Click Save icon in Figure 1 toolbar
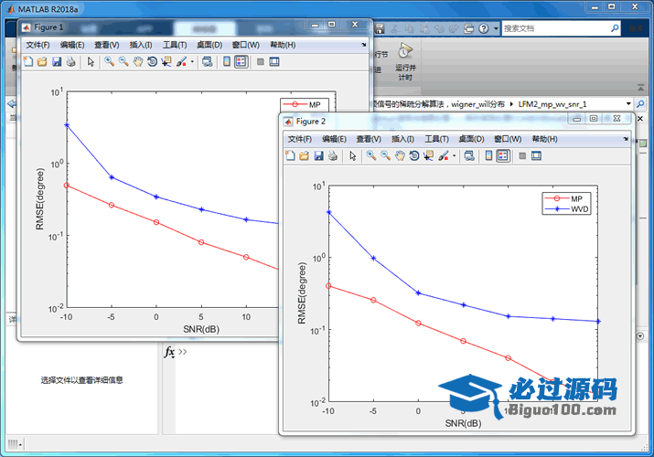This screenshot has width=654, height=457. click(57, 61)
